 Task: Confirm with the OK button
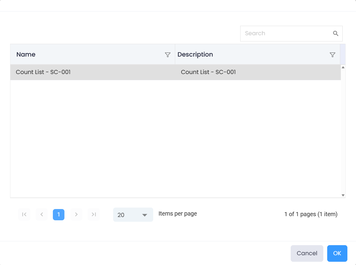337,253
